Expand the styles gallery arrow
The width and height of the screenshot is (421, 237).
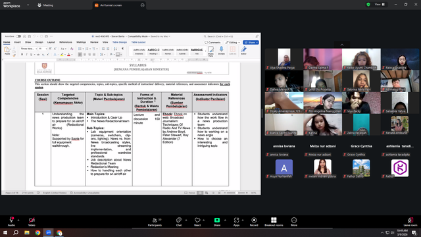pyautogui.click(x=205, y=51)
